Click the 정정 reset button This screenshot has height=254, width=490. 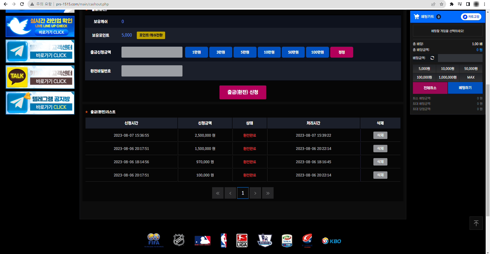(x=342, y=52)
